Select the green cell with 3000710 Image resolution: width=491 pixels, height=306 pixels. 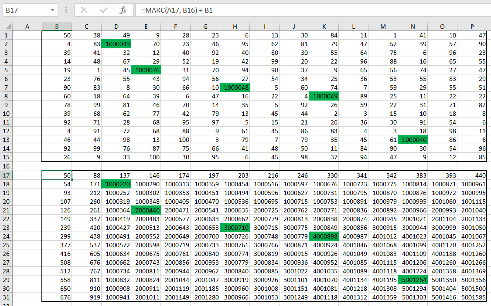[x=235, y=228]
